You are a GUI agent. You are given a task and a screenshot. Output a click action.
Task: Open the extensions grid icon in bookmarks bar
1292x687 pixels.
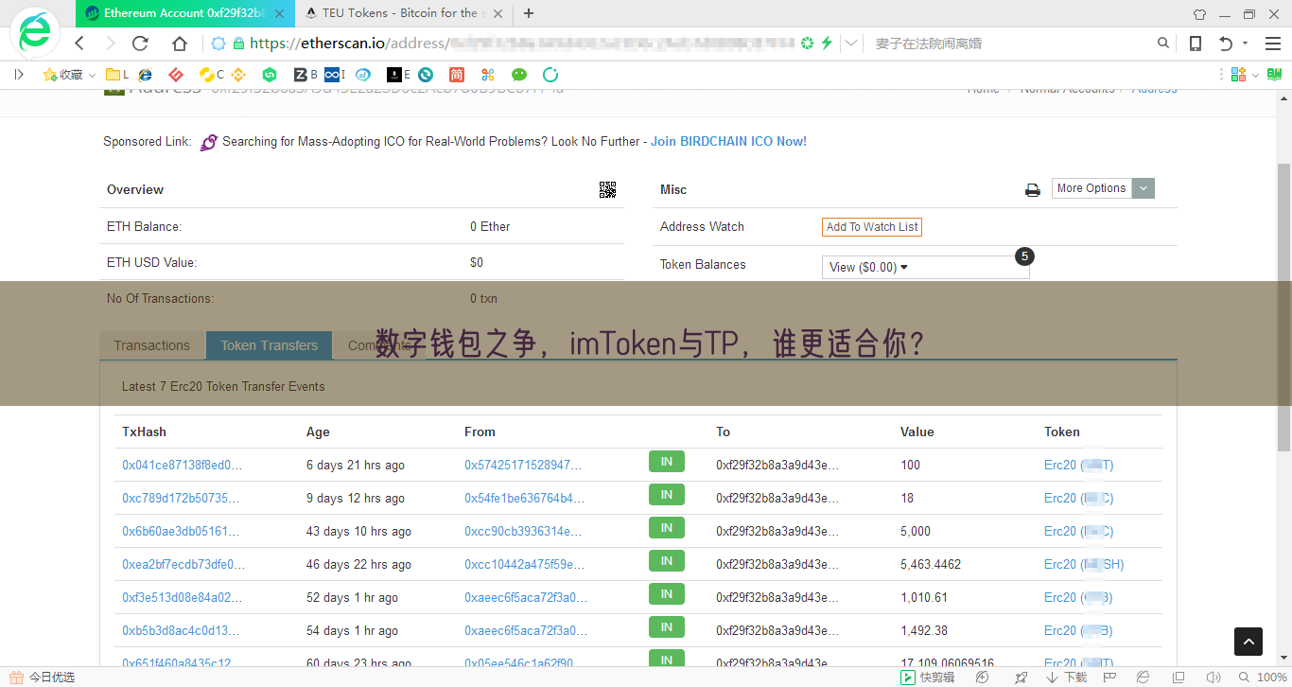(1238, 75)
